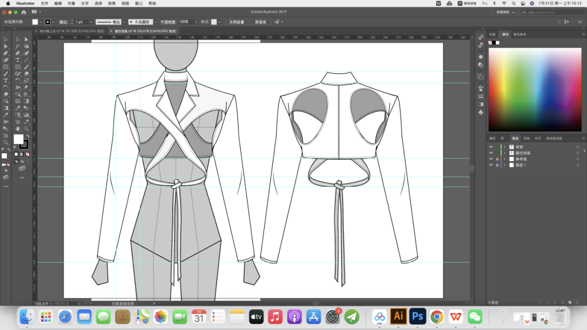Open Photoshop from the Dock
Viewport: 587px width, 330px height.
[x=417, y=316]
